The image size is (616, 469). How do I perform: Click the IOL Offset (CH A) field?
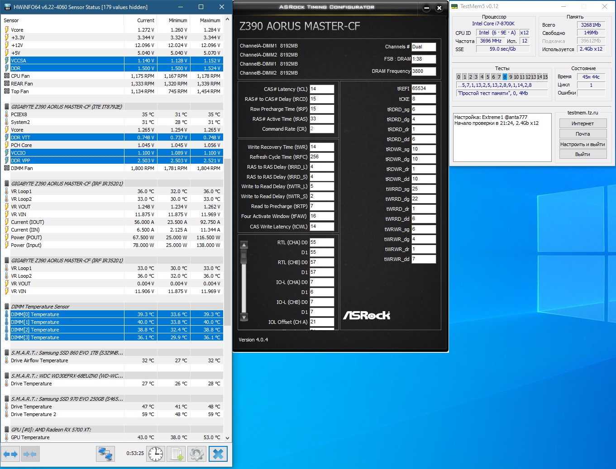coord(322,322)
